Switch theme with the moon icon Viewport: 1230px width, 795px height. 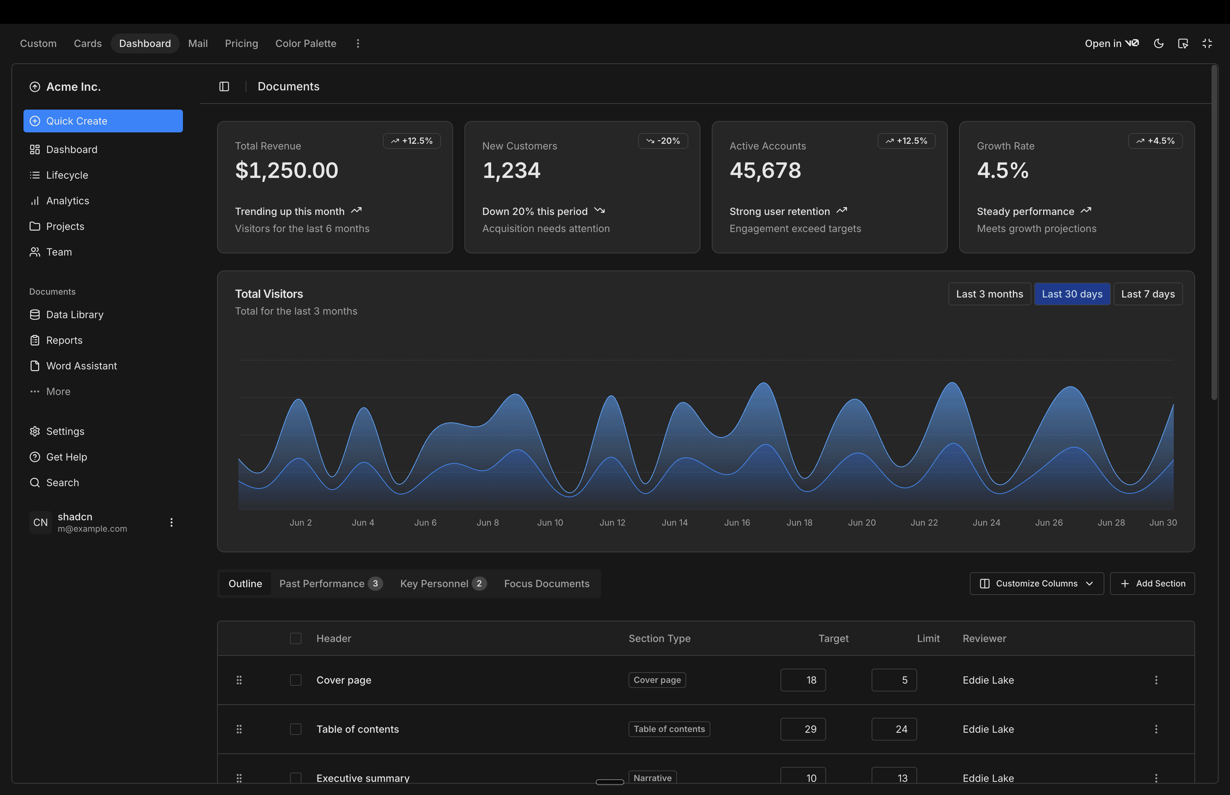[x=1159, y=43]
